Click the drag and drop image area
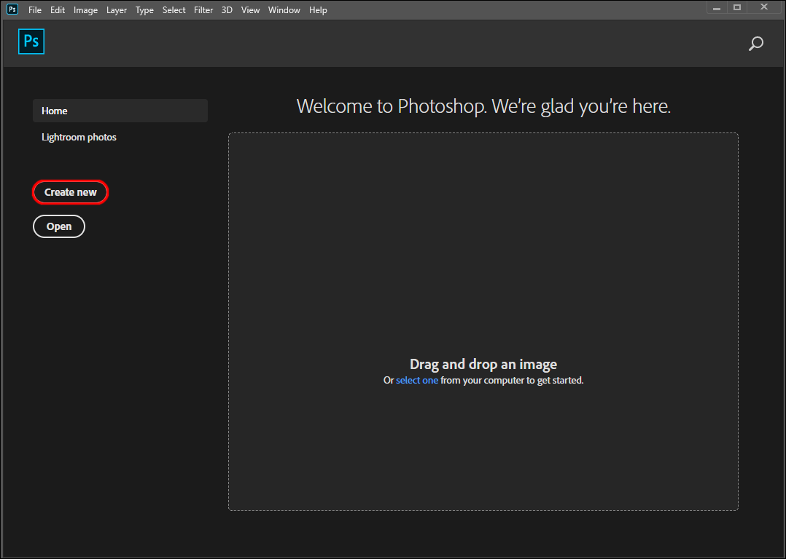 click(x=483, y=322)
